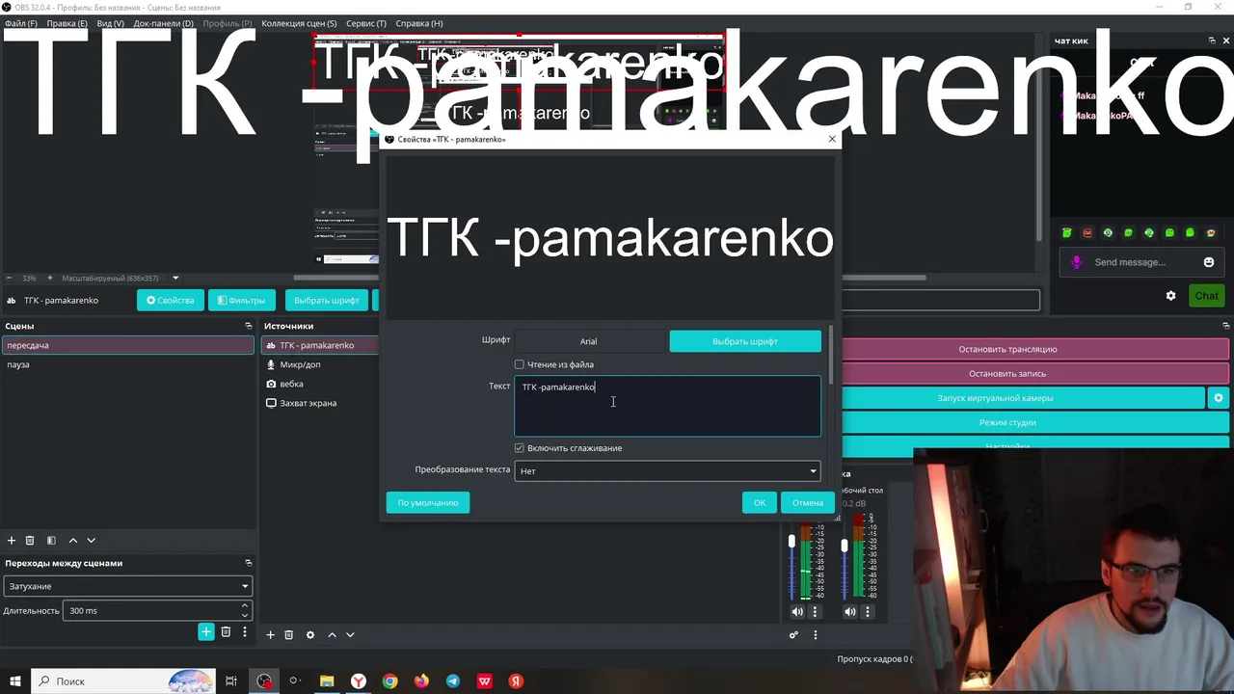Click Свойства button in source toolbar
Viewport: 1234px width, 694px height.
[x=171, y=301]
